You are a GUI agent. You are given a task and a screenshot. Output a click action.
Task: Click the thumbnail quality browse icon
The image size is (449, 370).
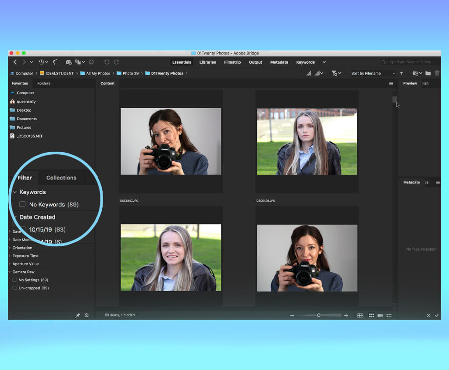coord(309,73)
